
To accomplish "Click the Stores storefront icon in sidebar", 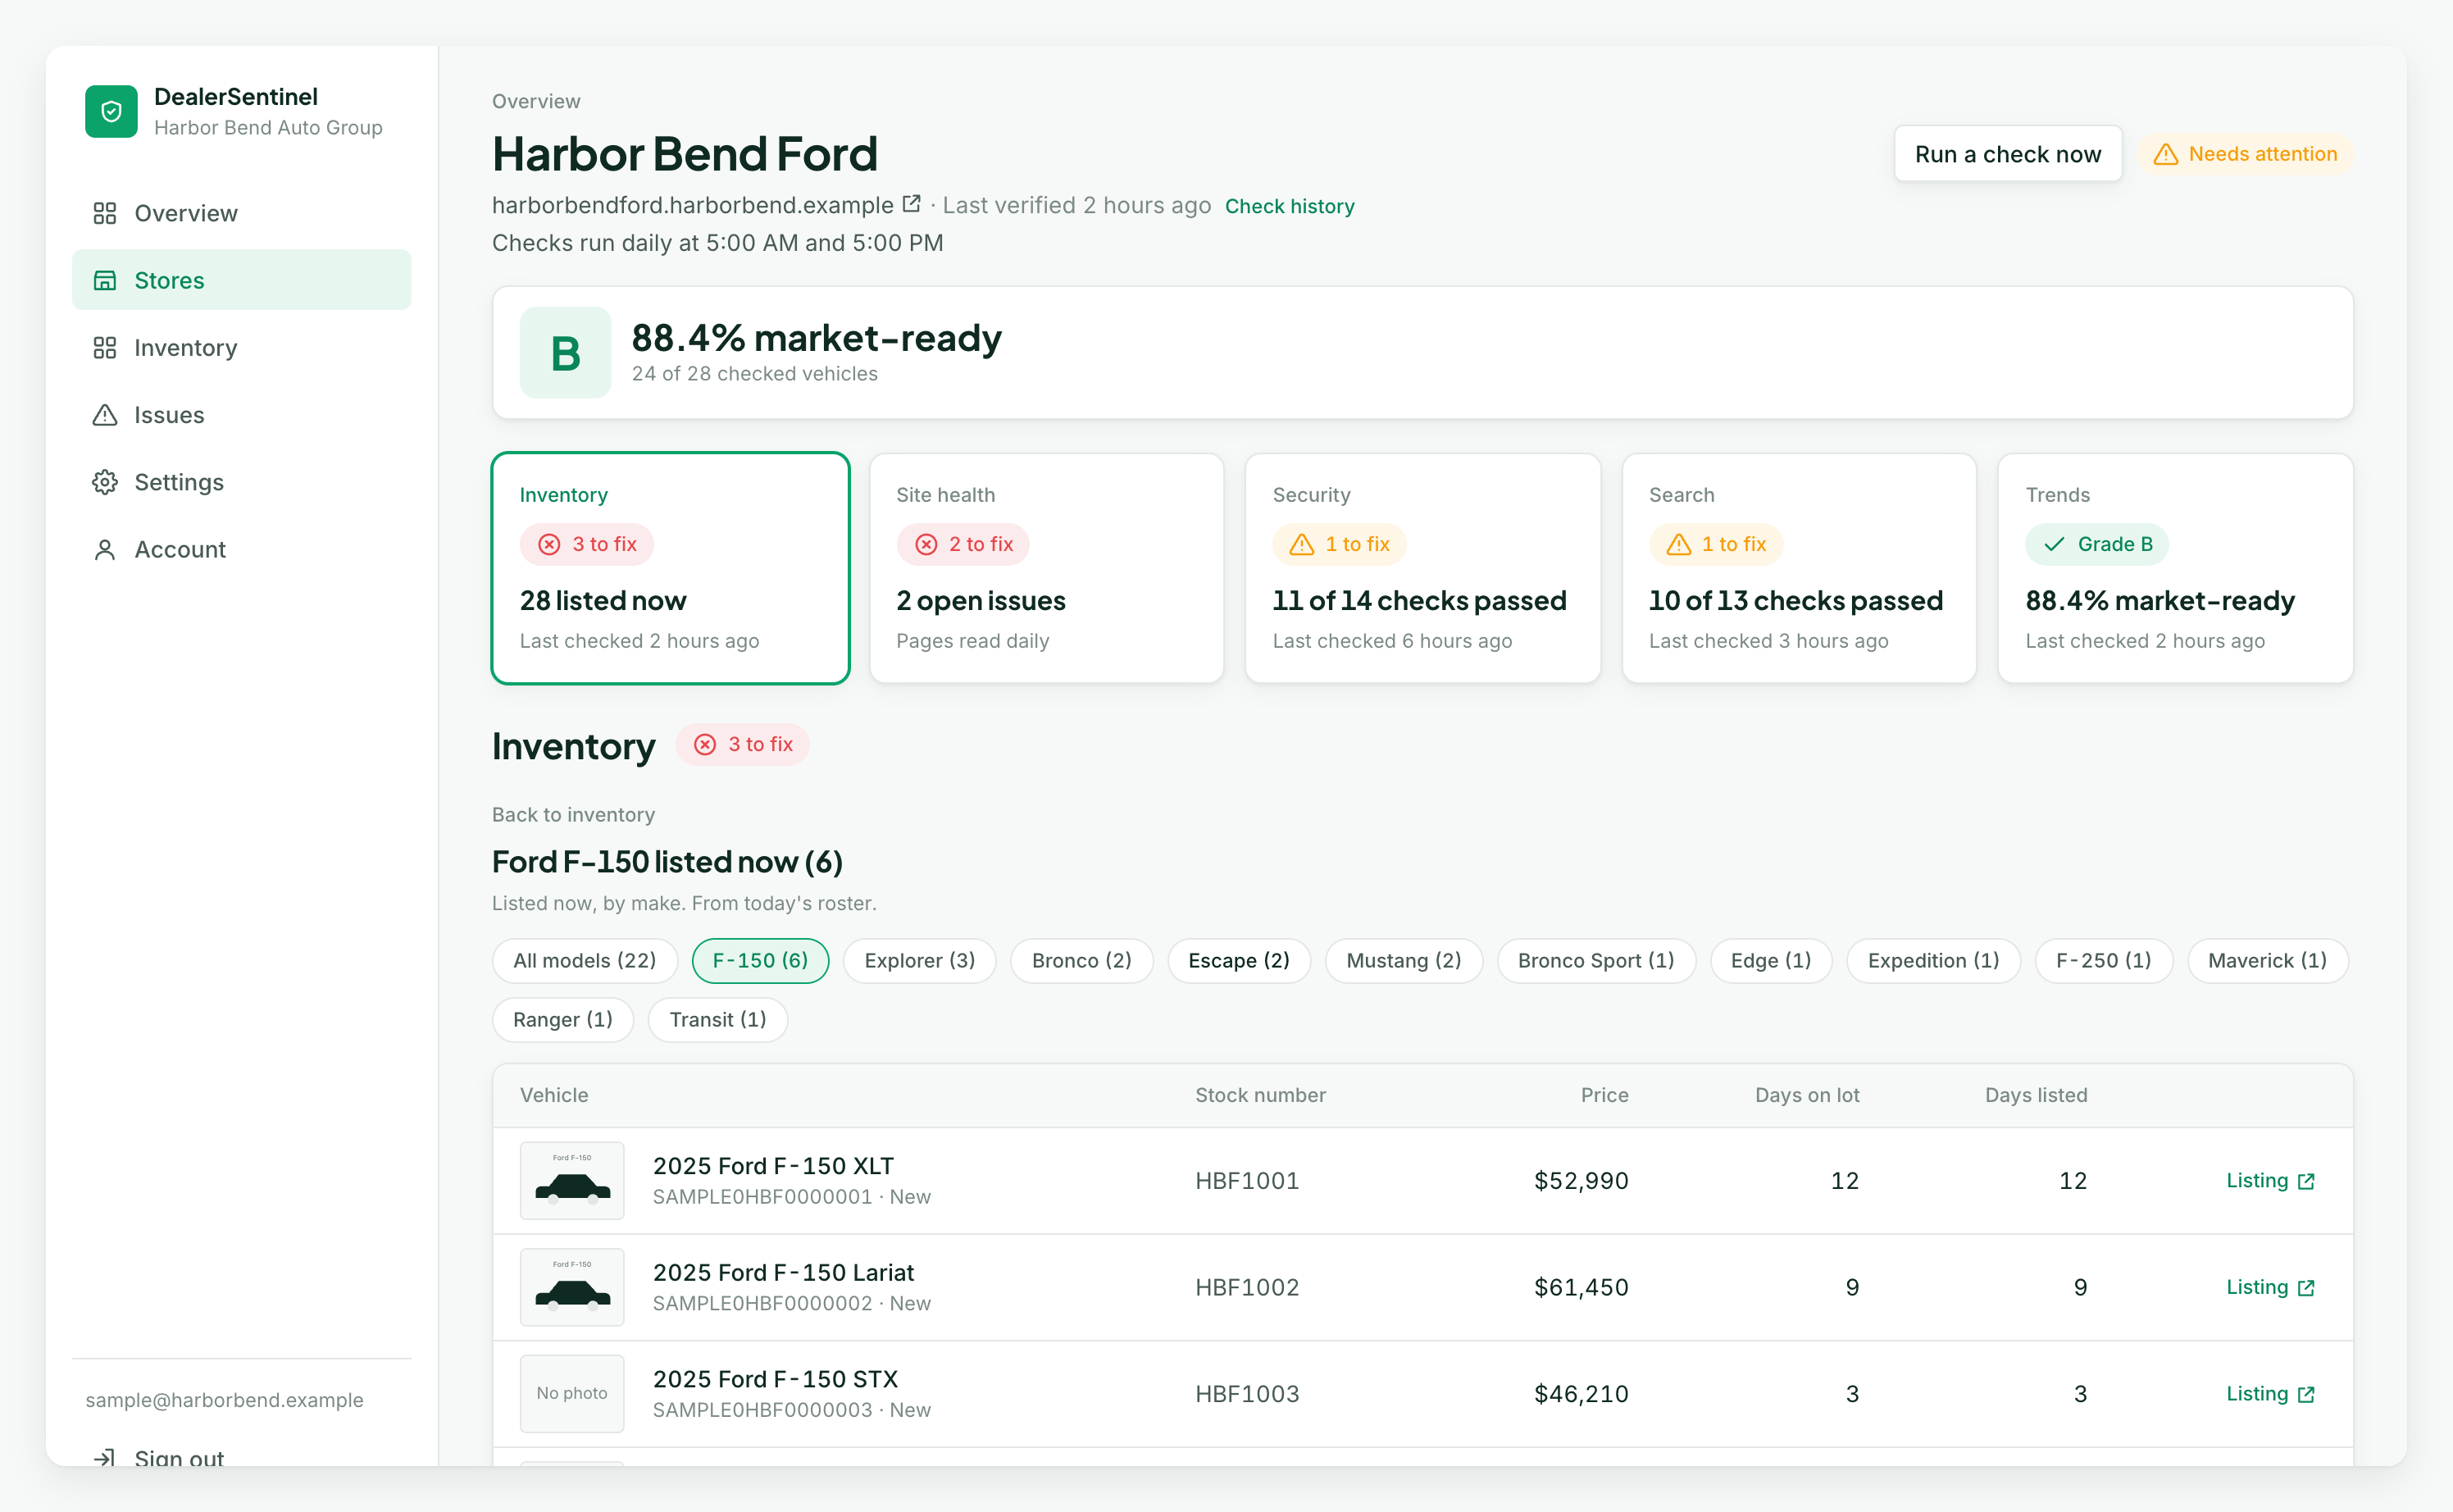I will [105, 280].
